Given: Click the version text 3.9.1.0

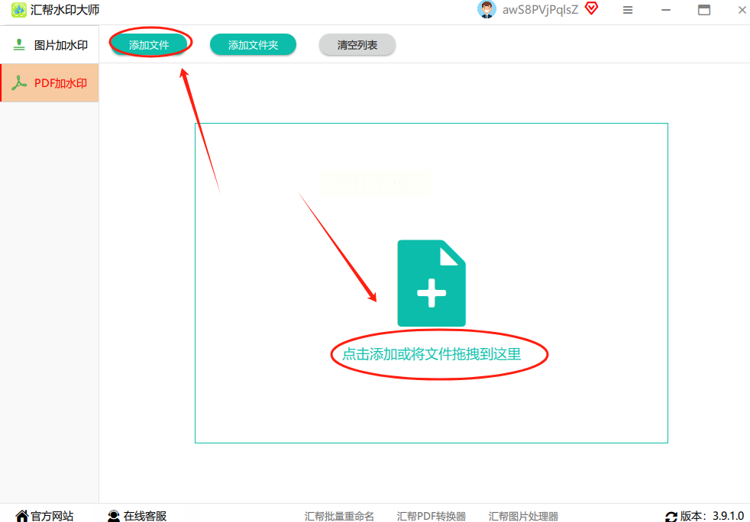Looking at the screenshot, I should [x=728, y=516].
